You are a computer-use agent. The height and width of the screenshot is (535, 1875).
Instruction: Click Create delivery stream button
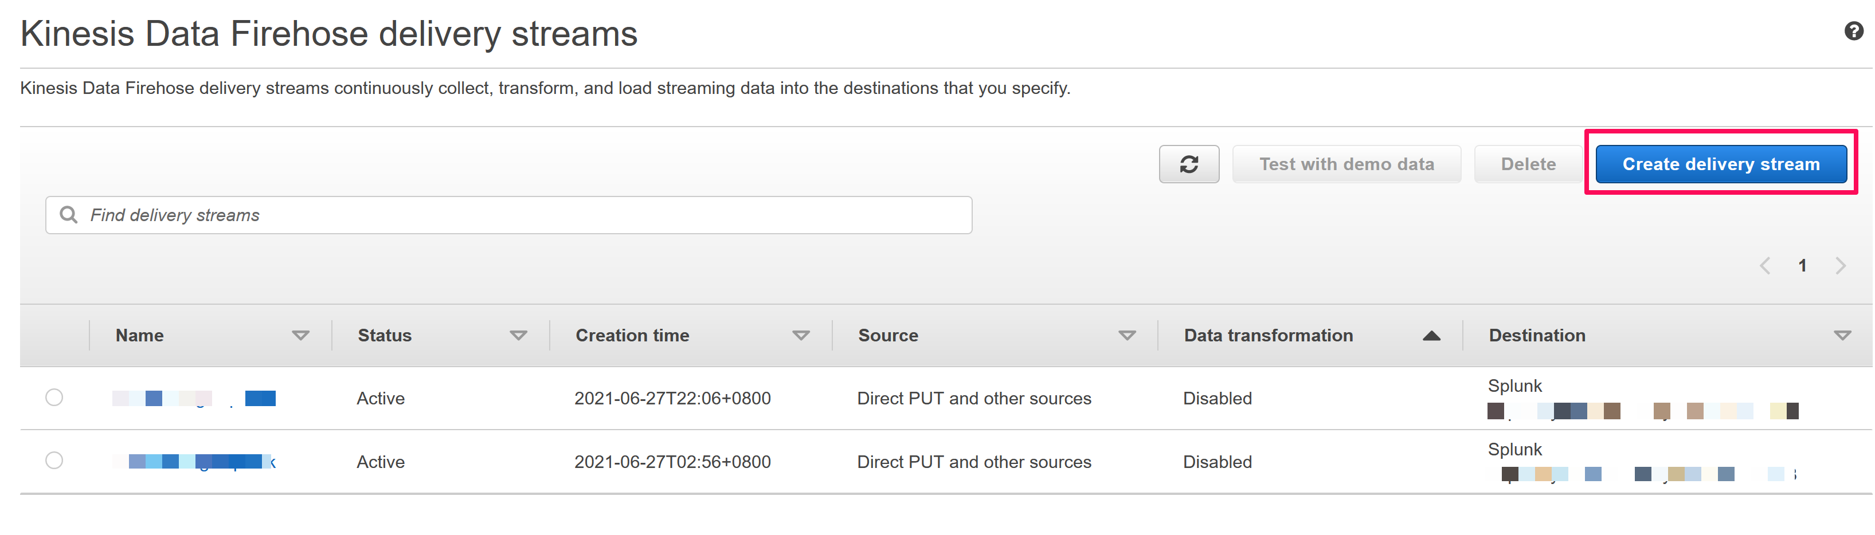(1720, 164)
